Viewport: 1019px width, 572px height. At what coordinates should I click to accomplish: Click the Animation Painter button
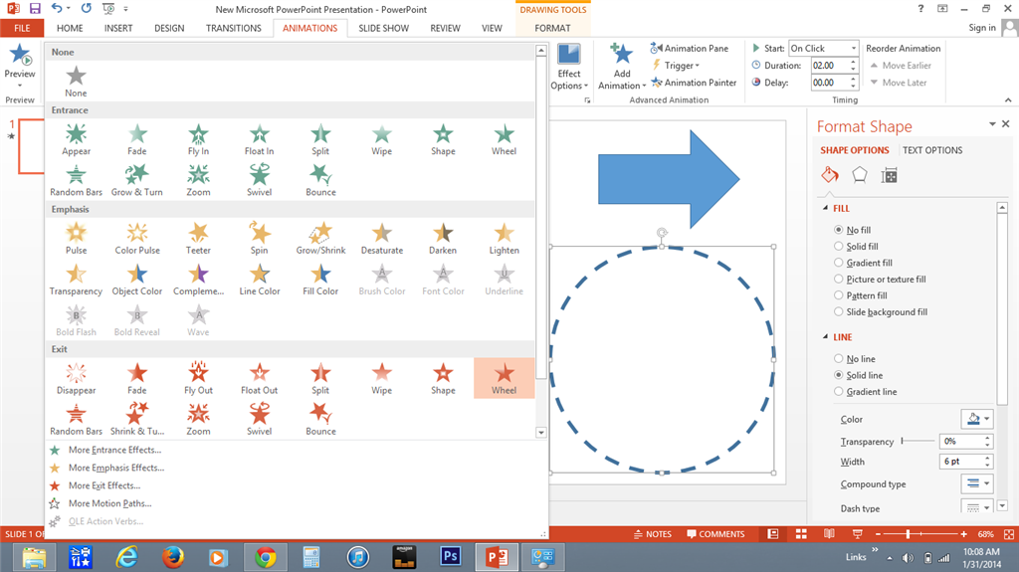(694, 83)
